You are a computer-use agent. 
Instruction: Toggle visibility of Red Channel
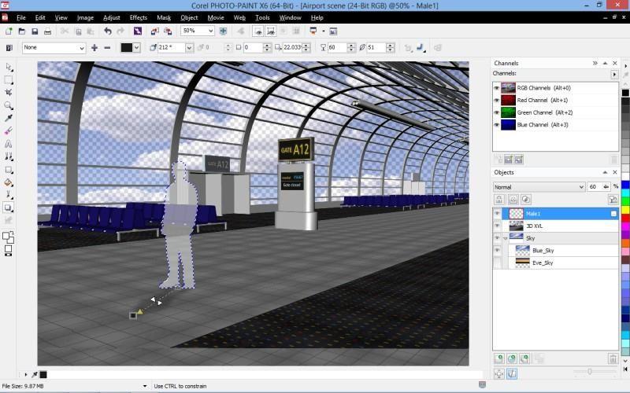tap(497, 101)
